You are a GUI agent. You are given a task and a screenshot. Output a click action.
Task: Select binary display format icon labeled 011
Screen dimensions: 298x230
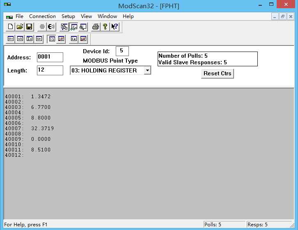point(10,39)
